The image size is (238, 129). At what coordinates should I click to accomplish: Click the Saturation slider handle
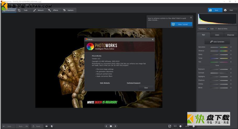click(219, 47)
